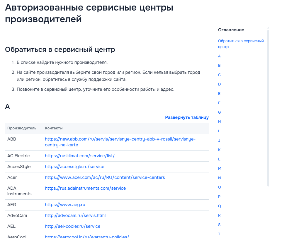Click the heading 'Обратиться в сервисный центр'
This screenshot has height=238, width=282.
(60, 49)
